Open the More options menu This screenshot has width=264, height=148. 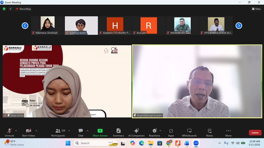click(x=228, y=132)
